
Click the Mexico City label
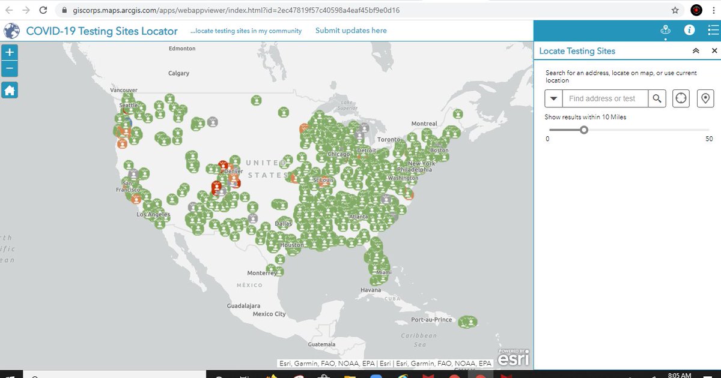pyautogui.click(x=269, y=314)
